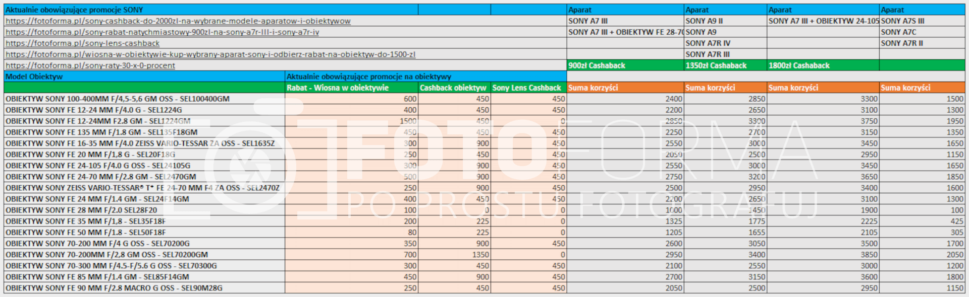969x297 pixels.
Task: Select the 'FE 24 MM F/1.4 GM - SEL24F14GM' cell
Action: point(144,199)
